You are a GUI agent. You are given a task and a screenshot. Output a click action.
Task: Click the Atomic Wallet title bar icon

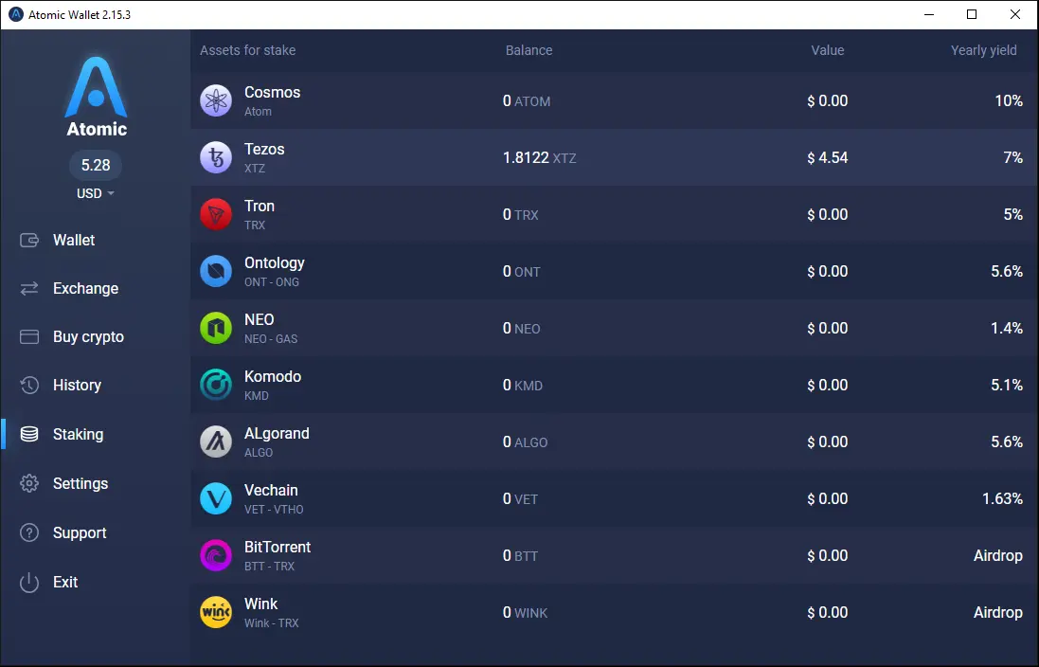click(x=15, y=14)
